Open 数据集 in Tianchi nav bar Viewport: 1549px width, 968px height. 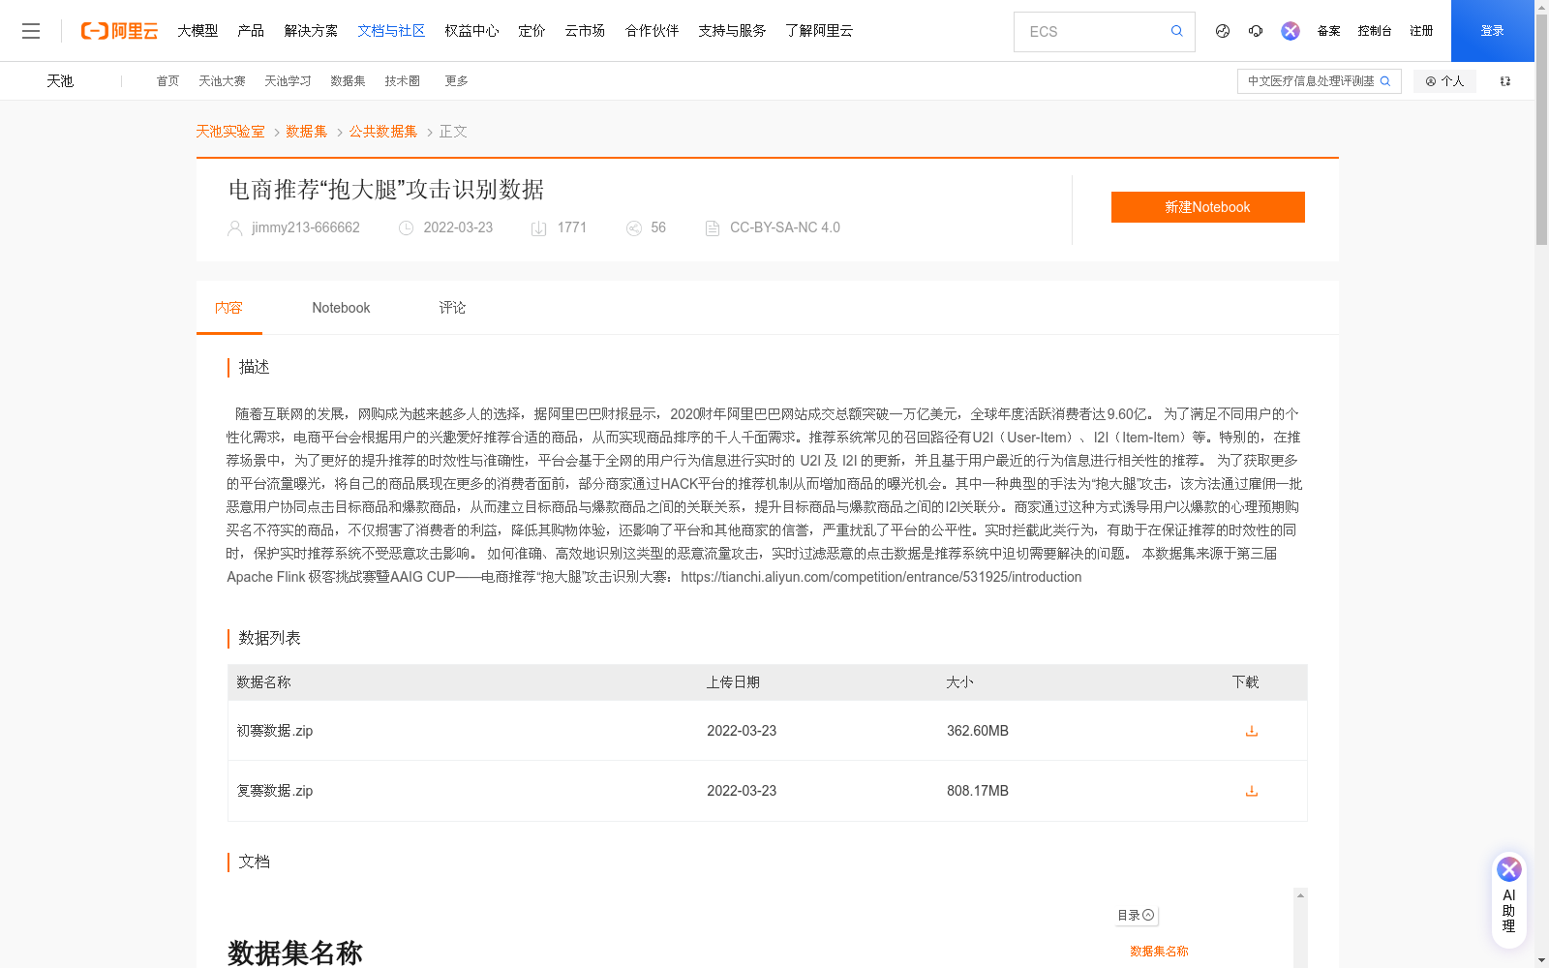pos(348,81)
